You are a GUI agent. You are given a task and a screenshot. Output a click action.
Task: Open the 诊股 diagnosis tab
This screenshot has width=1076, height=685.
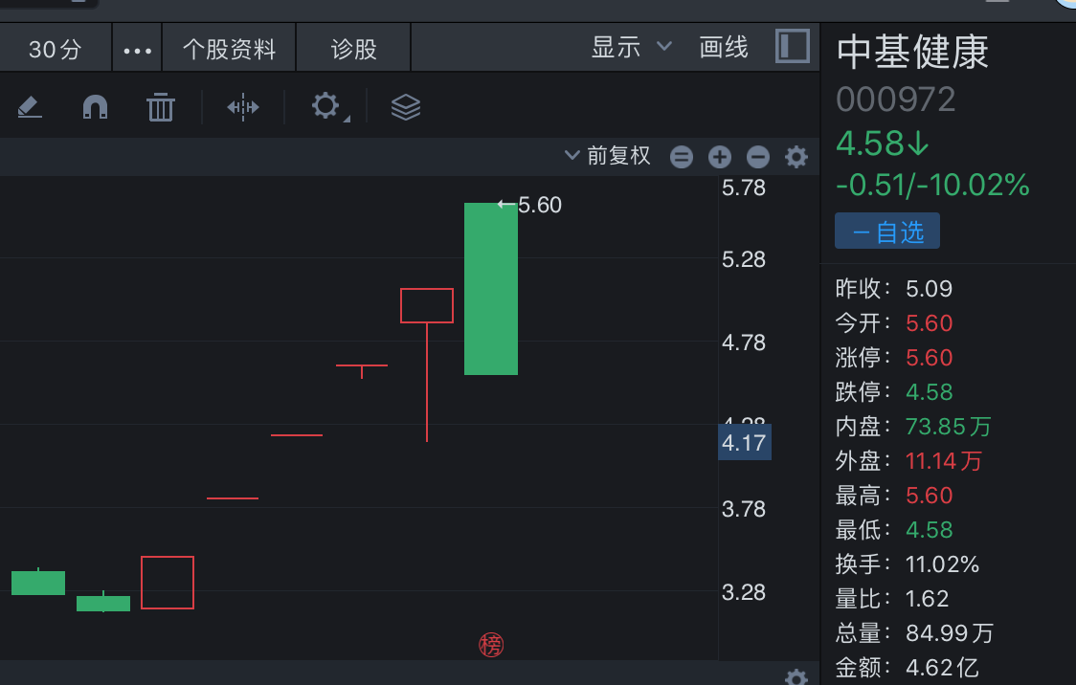coord(354,49)
